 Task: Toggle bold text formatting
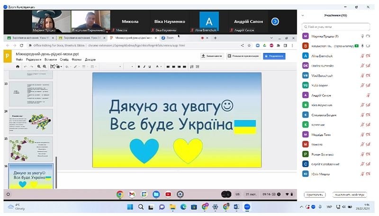click(138, 67)
